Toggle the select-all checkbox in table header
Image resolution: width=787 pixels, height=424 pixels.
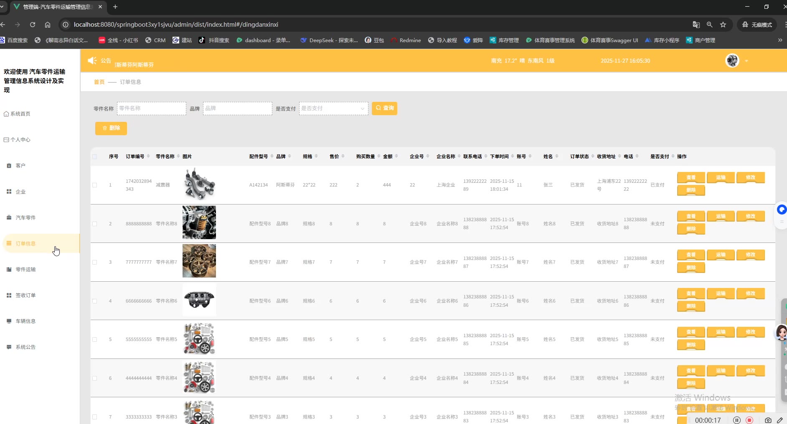pyautogui.click(x=95, y=156)
